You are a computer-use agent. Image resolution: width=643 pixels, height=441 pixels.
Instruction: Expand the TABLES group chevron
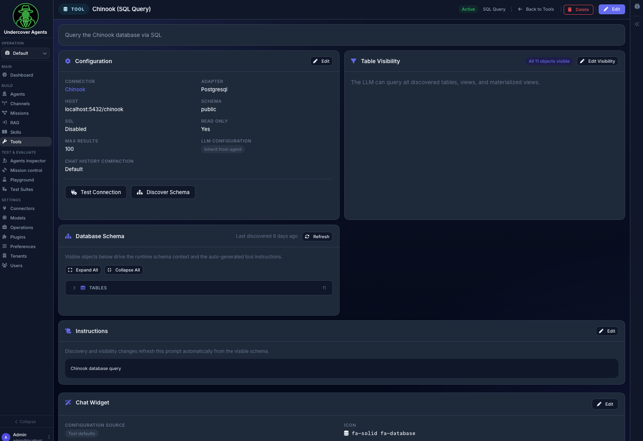click(74, 288)
